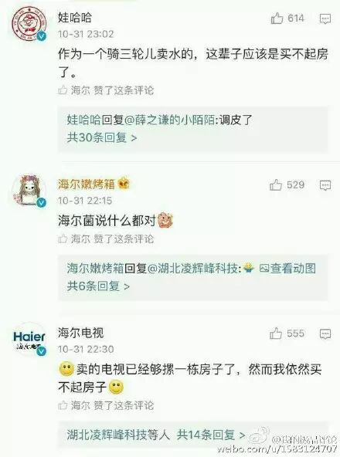Tap comment bubble icon for 海尔电视
Image resolution: width=340 pixels, height=457 pixels.
(x=325, y=334)
